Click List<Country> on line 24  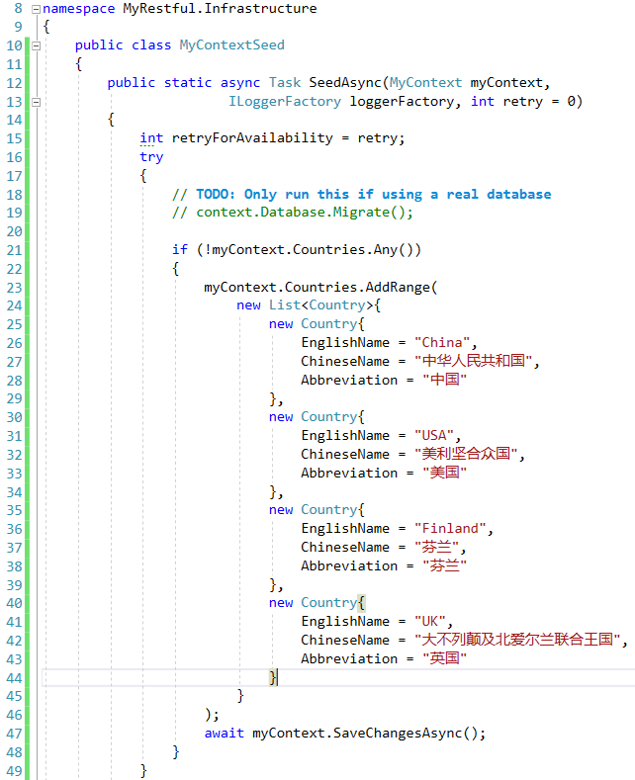point(321,305)
